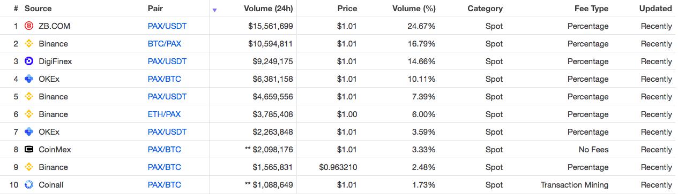The height and width of the screenshot is (194, 700).
Task: Sort by the Volume (%) column header
Action: point(414,9)
